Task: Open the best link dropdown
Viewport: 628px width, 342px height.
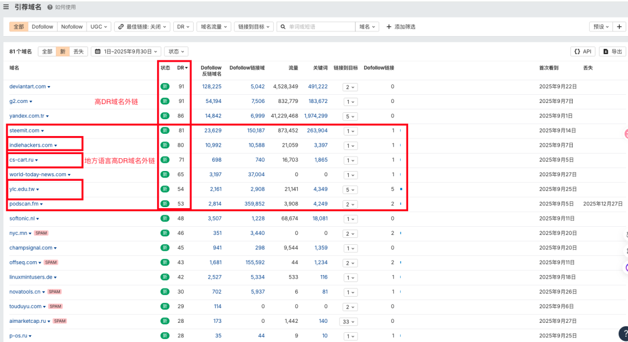Action: click(142, 27)
